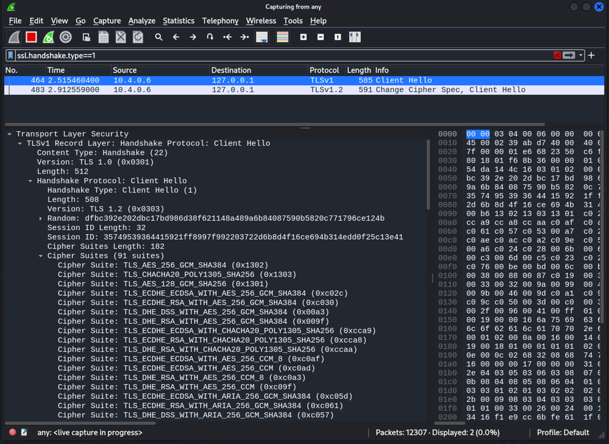
Task: Open capture options gear icon
Action: (65, 37)
